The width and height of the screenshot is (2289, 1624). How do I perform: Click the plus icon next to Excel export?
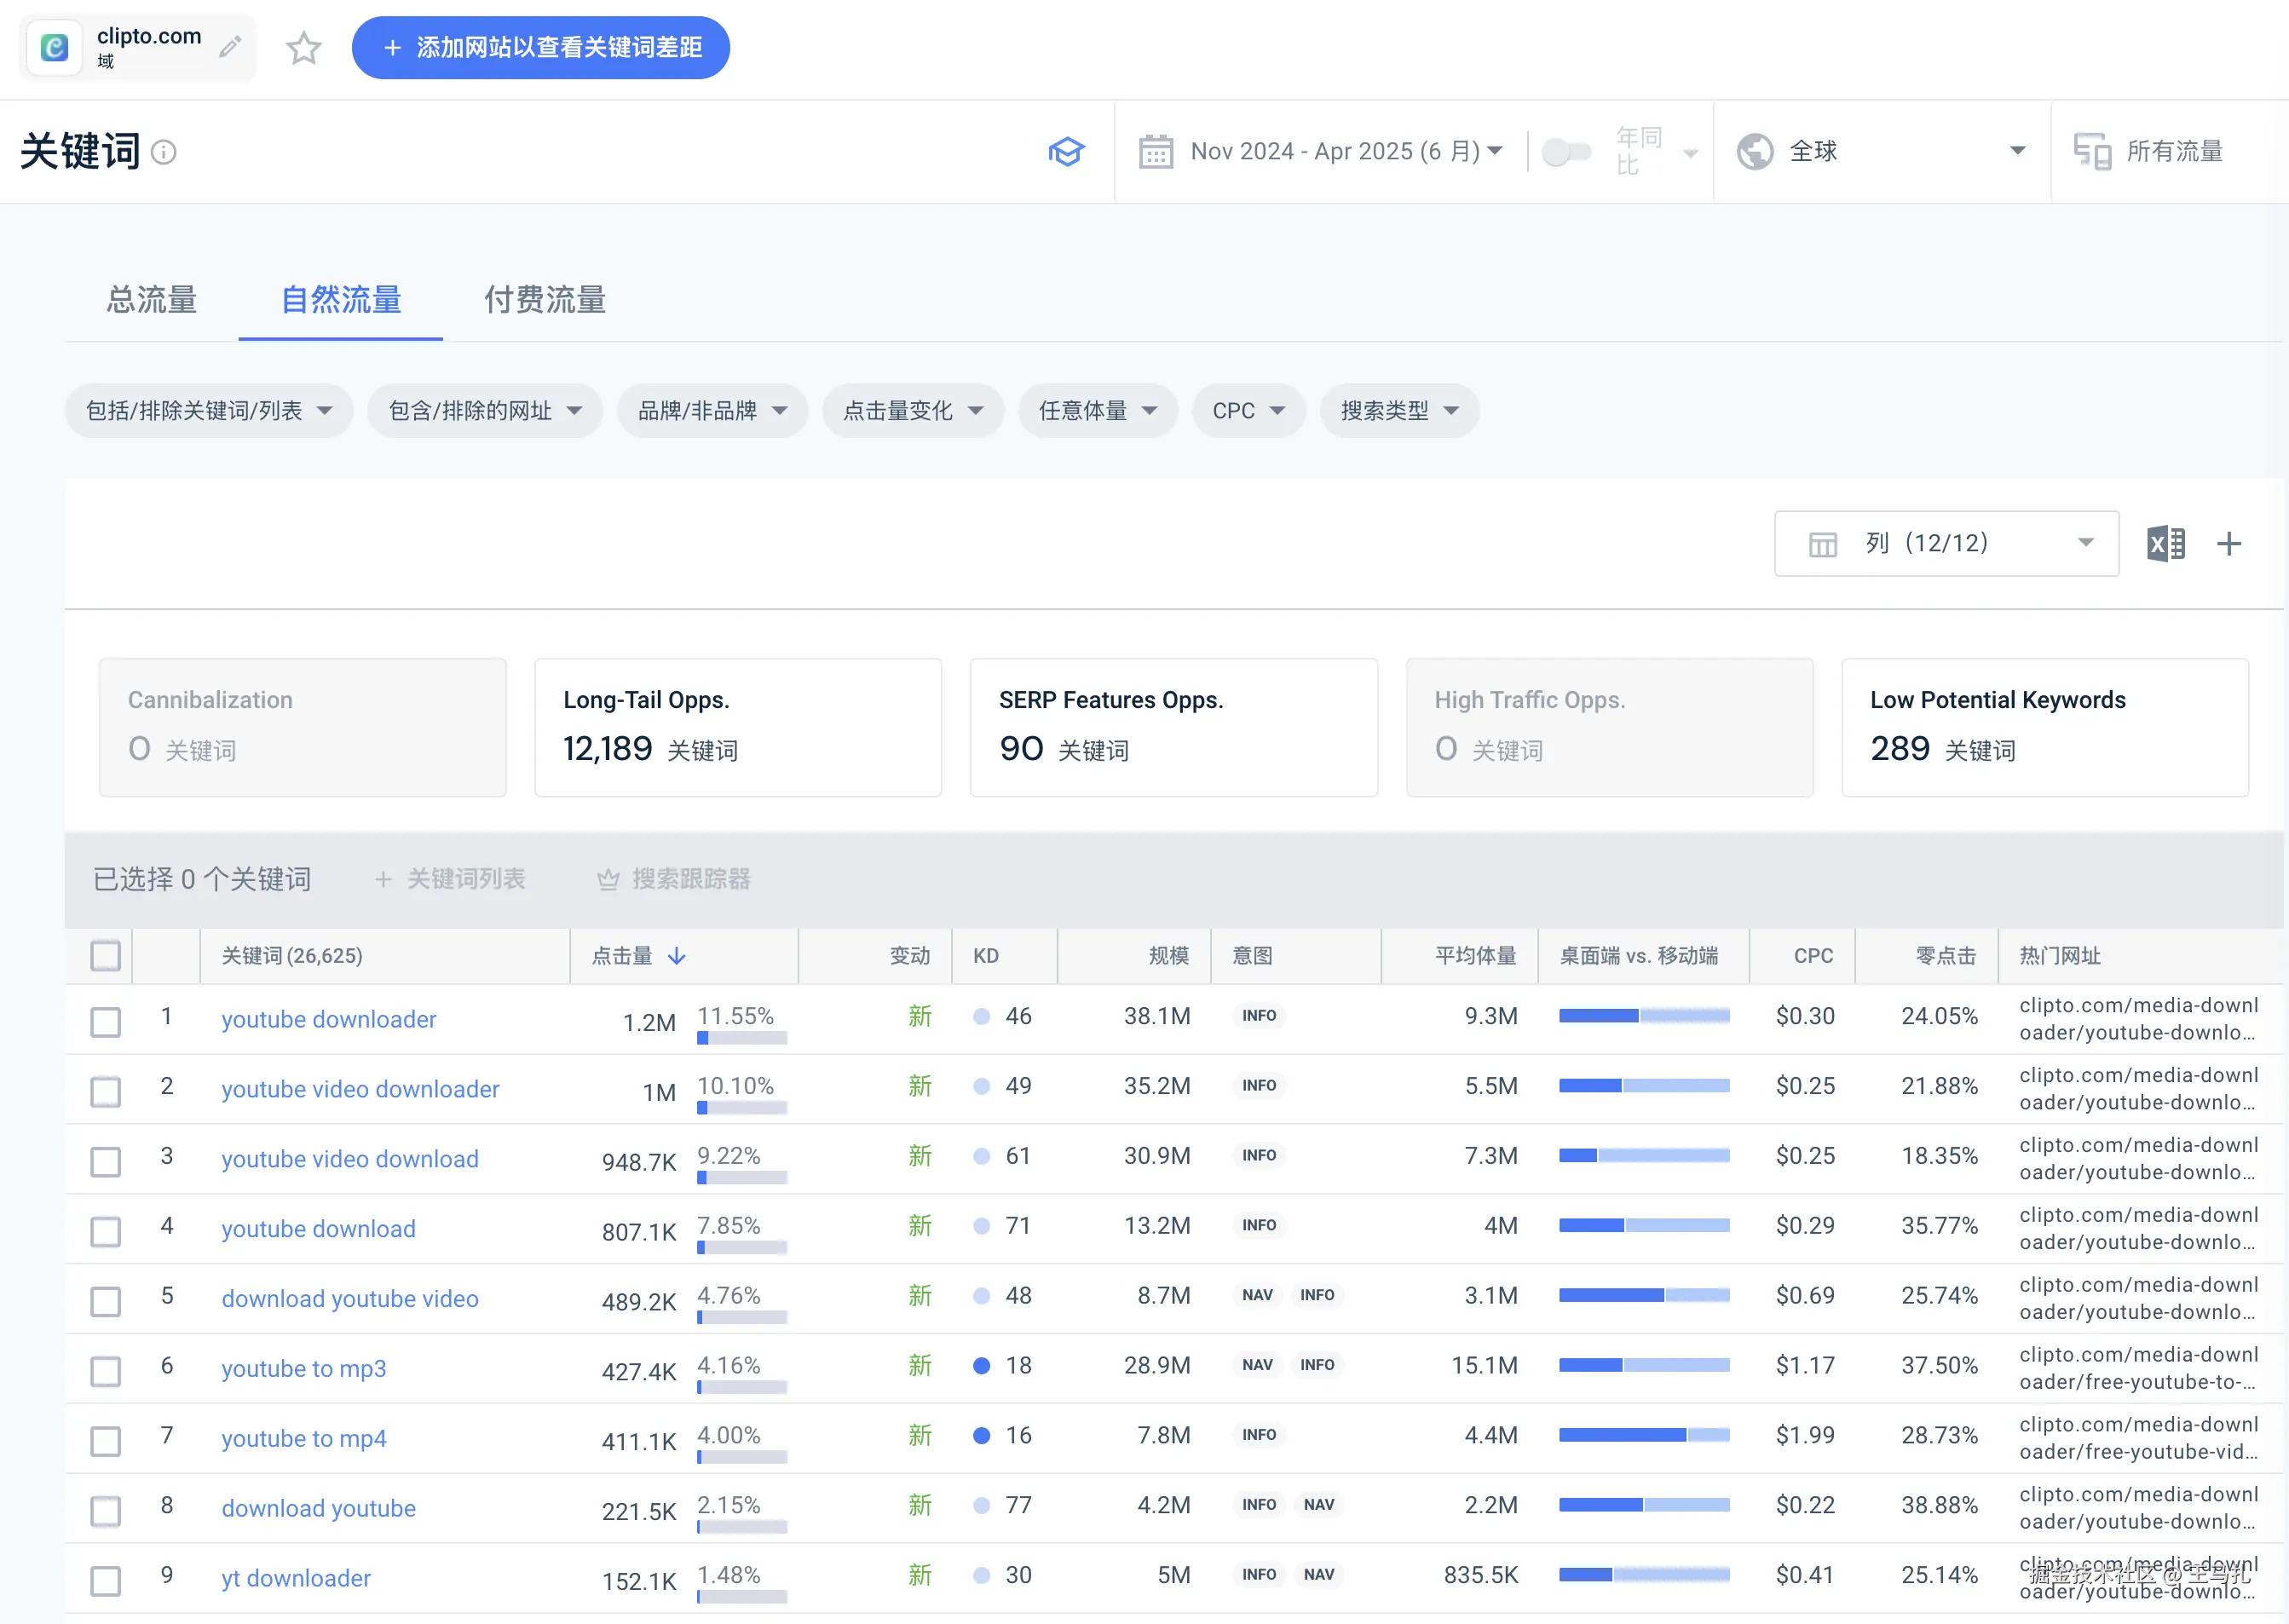(2229, 544)
